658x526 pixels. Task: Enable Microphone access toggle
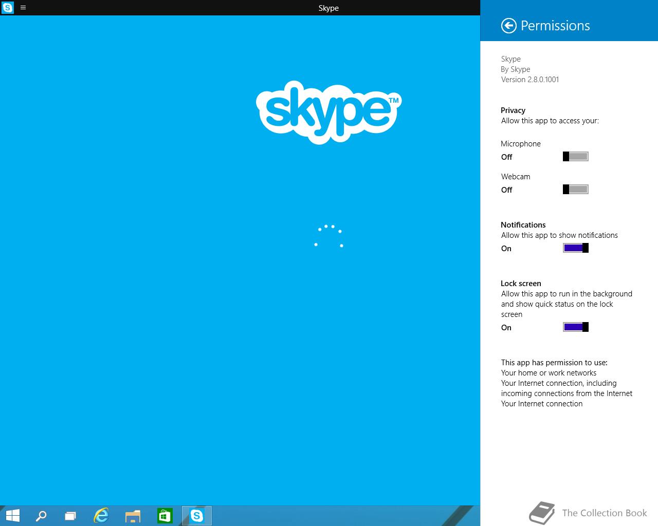tap(576, 157)
